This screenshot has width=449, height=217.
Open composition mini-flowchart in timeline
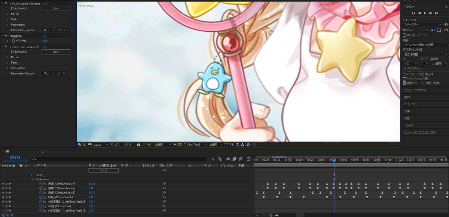click(212, 159)
